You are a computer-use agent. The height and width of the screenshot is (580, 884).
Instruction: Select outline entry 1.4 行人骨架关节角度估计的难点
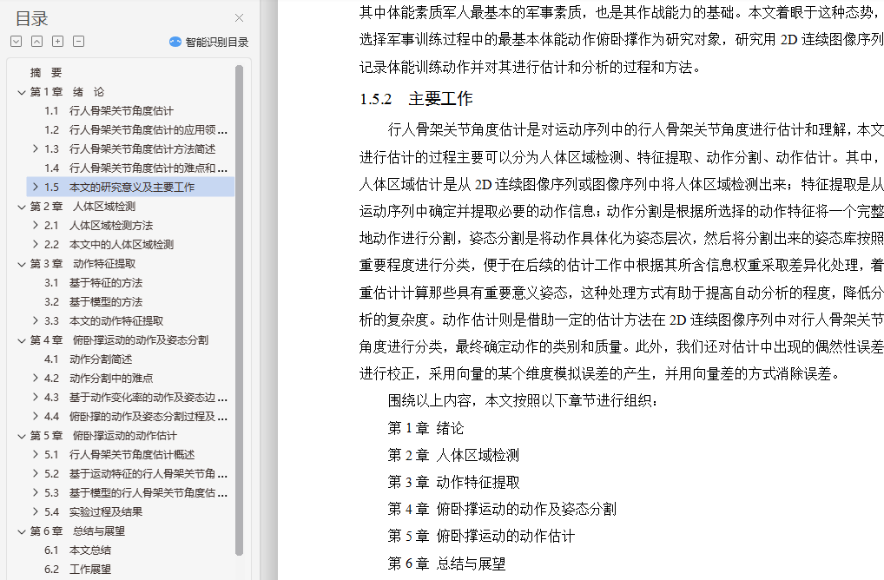point(135,168)
